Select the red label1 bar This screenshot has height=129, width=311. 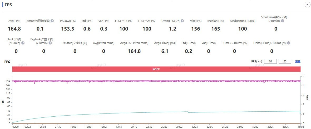pos(156,69)
